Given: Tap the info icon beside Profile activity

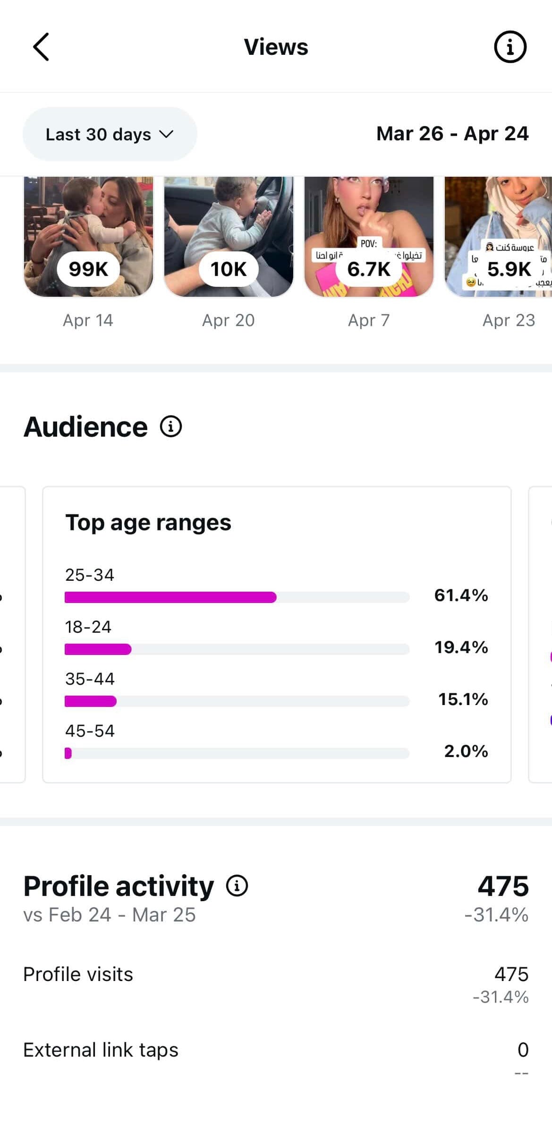Looking at the screenshot, I should point(237,886).
